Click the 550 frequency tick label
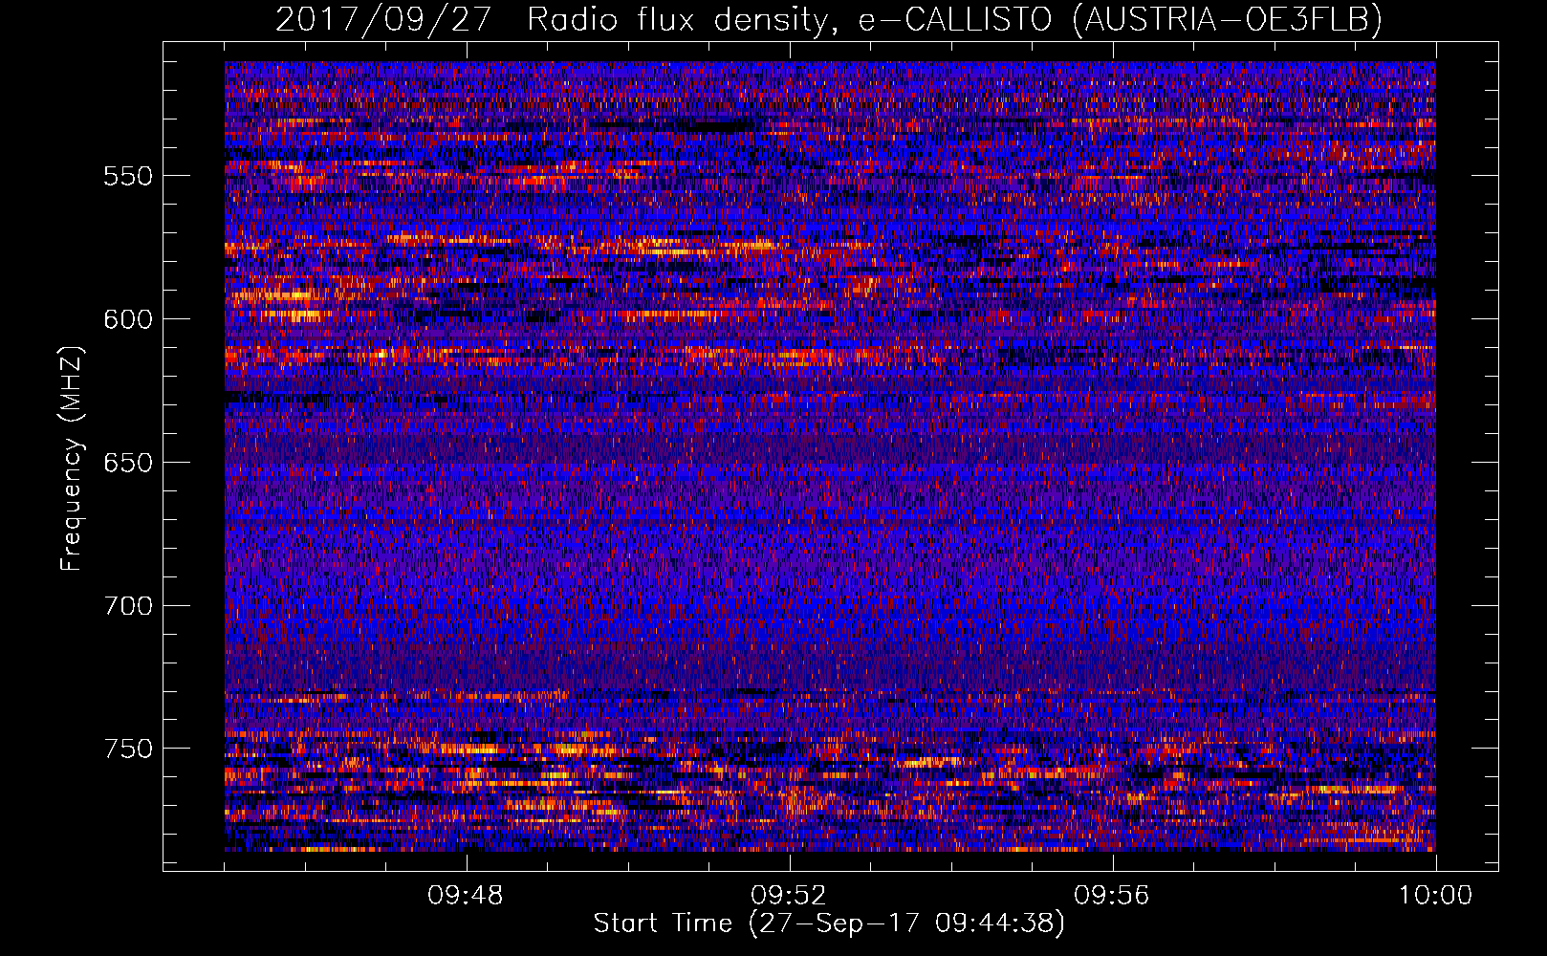The height and width of the screenshot is (956, 1547). pos(128,176)
